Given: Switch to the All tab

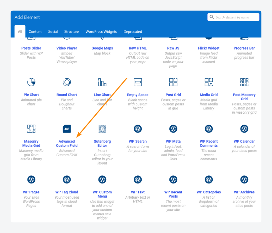Looking at the screenshot, I should click(x=20, y=31).
